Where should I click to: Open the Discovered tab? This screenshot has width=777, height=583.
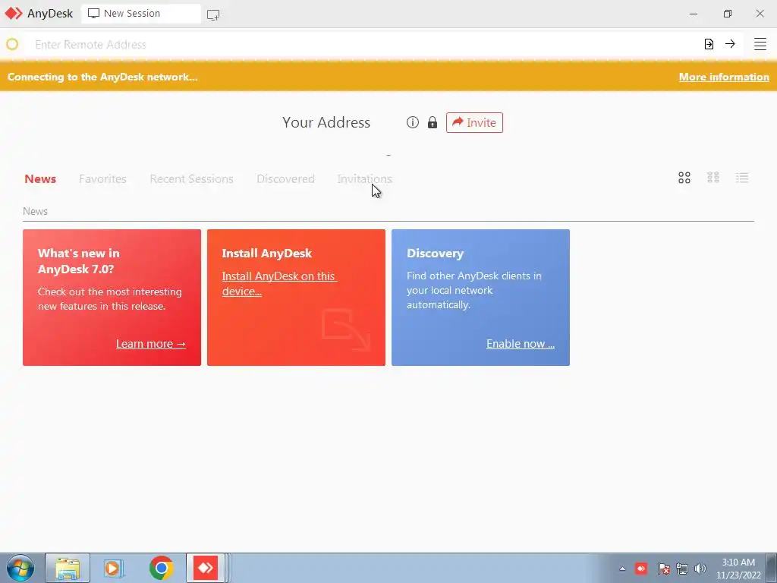[x=285, y=179]
